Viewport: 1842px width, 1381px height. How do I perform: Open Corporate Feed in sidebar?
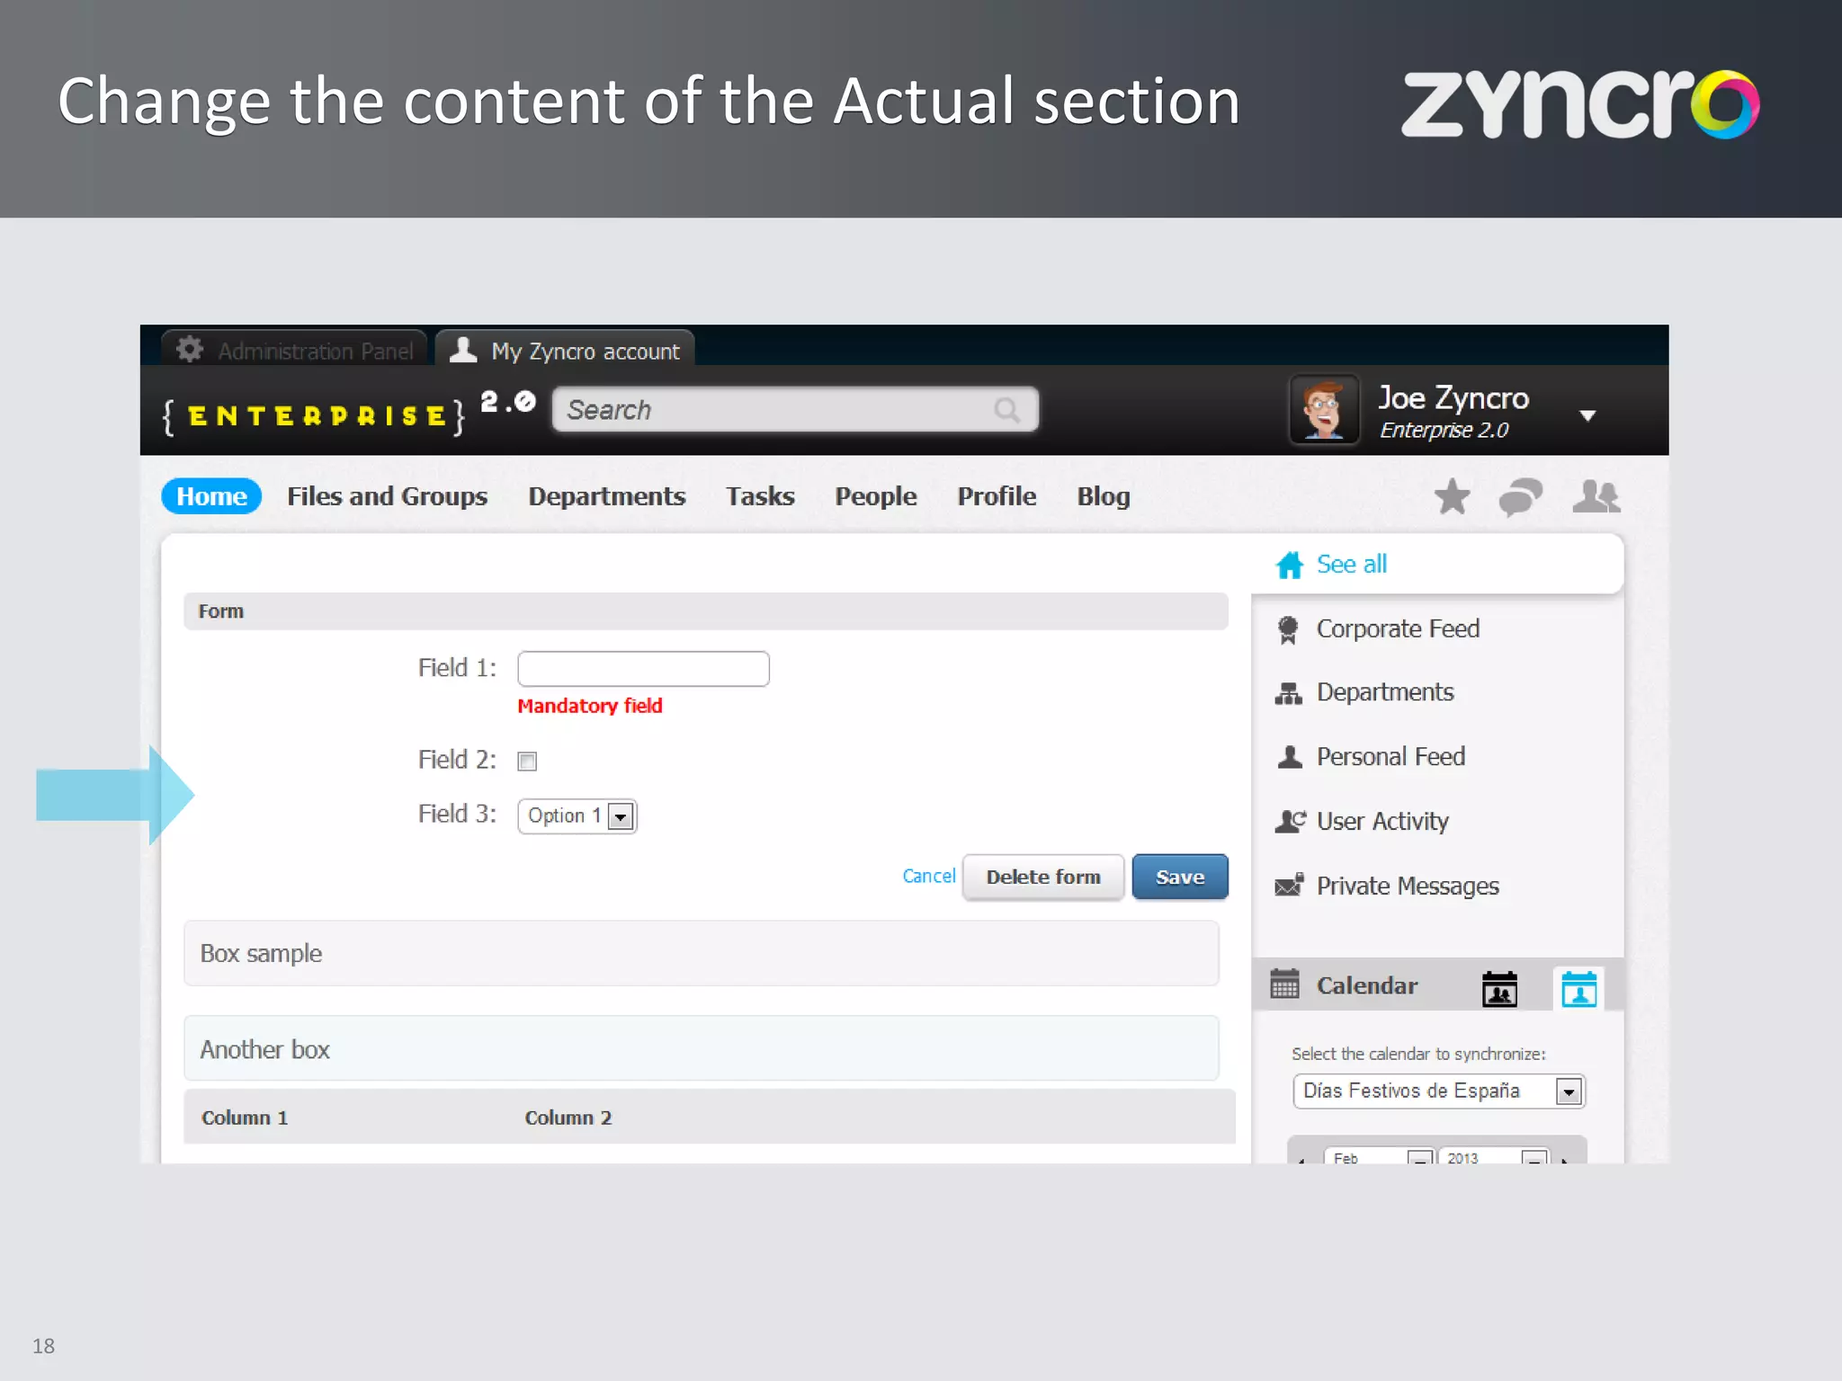1397,628
